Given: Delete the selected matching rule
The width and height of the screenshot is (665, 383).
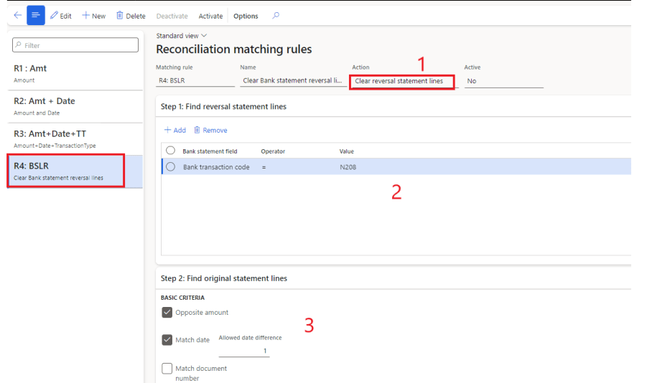Looking at the screenshot, I should pyautogui.click(x=131, y=16).
